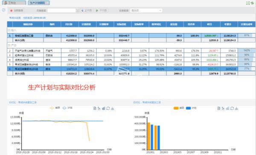Switch left chart to bar chart type icon
This screenshot has width=256, height=155.
[104, 108]
